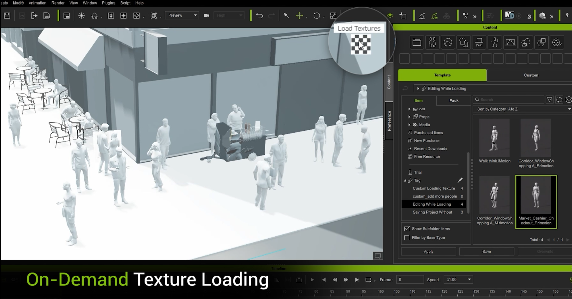The image size is (572, 299).
Task: Open the Animation menu
Action: (37, 3)
